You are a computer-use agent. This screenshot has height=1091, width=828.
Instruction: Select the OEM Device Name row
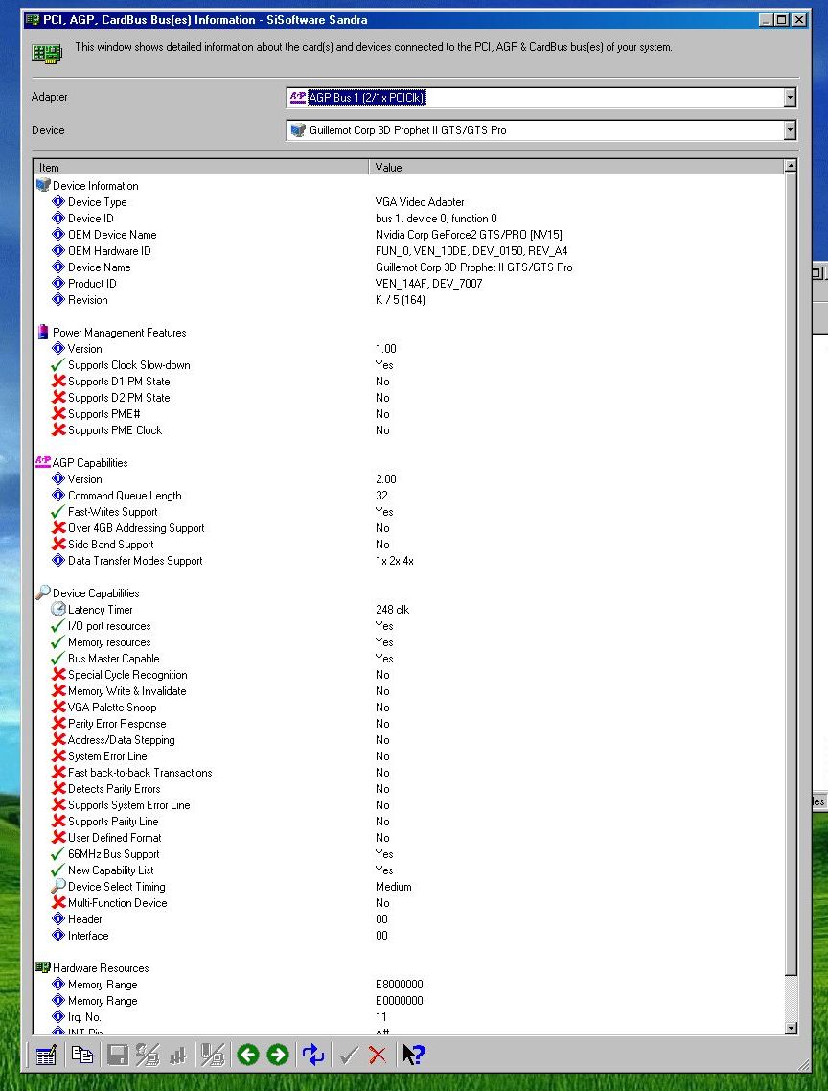408,235
